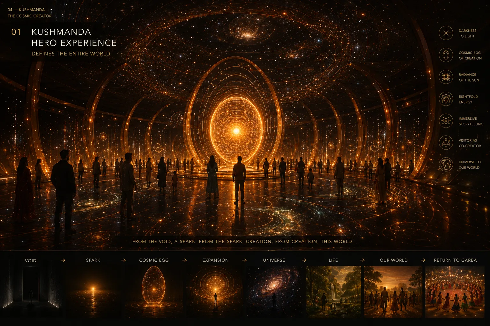Screen dimensions: 490x326
Task: Click the Radiance of the Sun icon
Action: coord(446,77)
